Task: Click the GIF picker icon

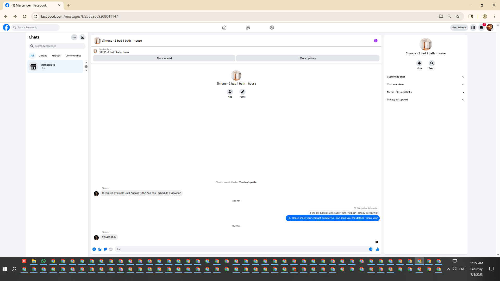Action: (x=111, y=249)
